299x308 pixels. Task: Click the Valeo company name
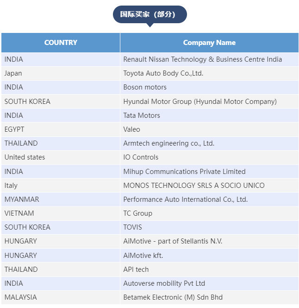point(131,129)
